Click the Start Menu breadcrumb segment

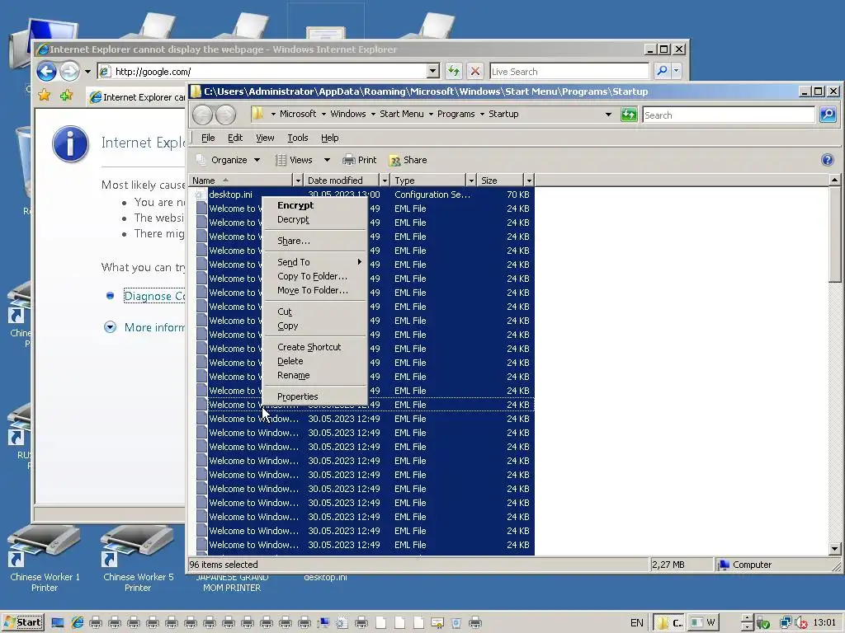point(402,114)
